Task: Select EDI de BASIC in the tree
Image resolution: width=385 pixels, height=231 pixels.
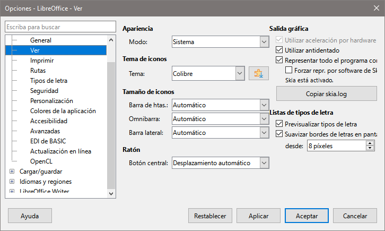Action: (x=48, y=141)
